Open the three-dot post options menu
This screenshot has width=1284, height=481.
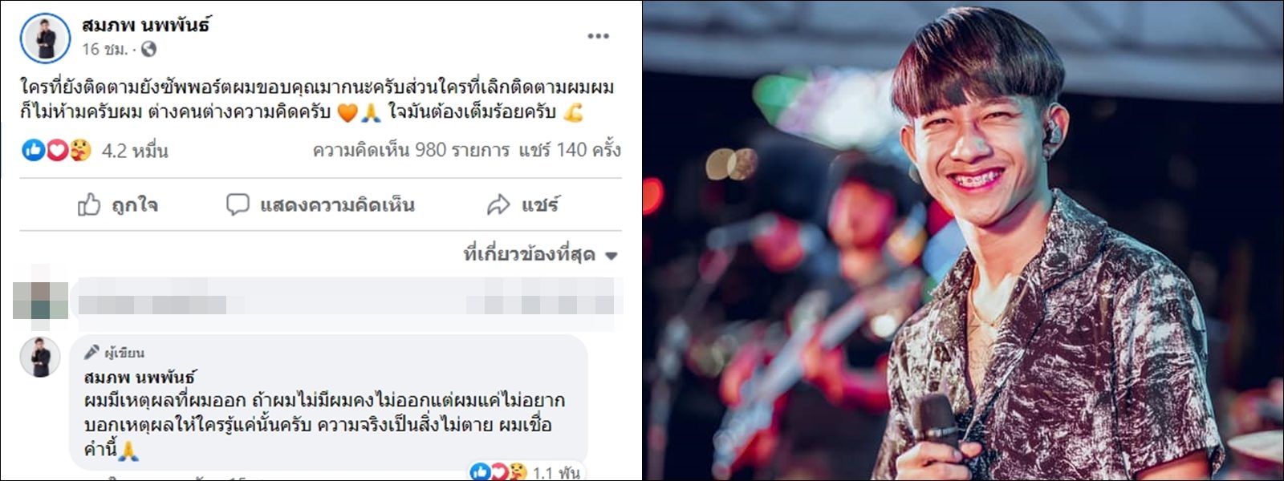[598, 36]
